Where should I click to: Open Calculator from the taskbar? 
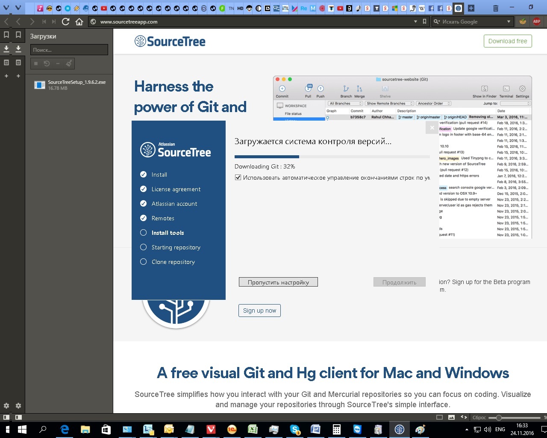337,429
